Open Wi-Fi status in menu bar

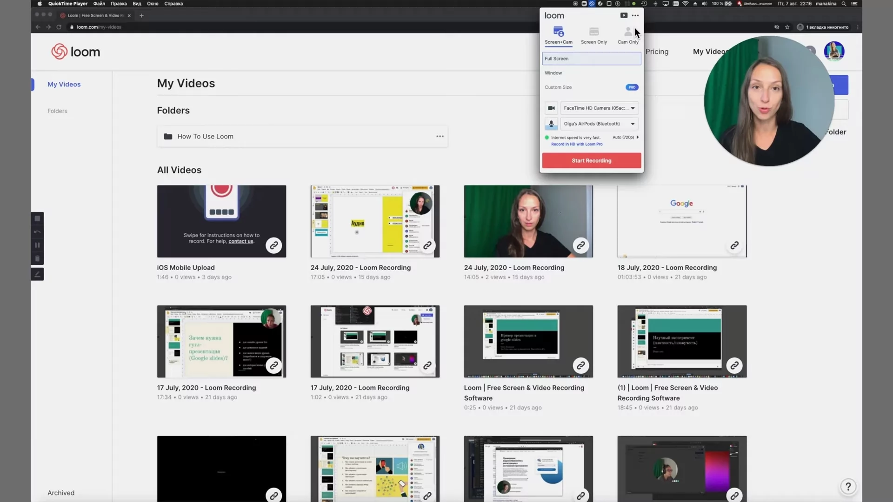click(685, 4)
